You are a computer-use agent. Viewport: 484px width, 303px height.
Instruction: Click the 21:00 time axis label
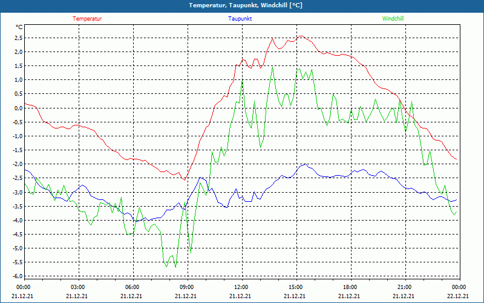click(404, 287)
